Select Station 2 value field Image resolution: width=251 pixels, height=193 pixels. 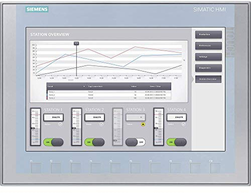(95, 117)
